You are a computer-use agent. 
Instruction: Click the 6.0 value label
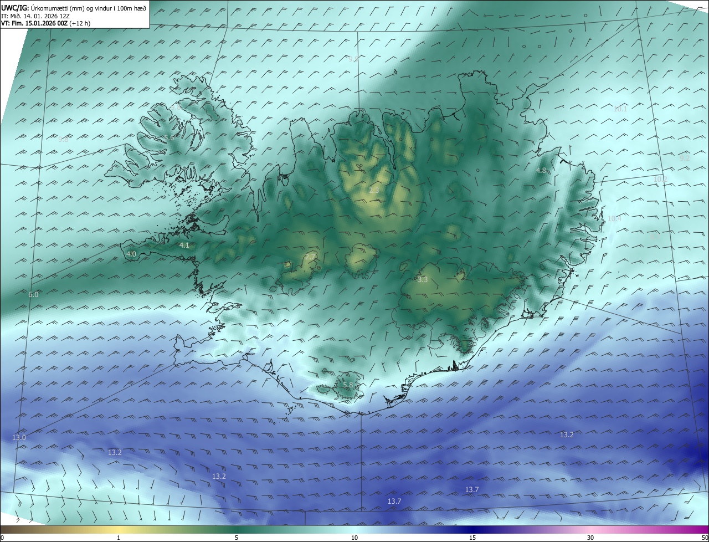34,295
